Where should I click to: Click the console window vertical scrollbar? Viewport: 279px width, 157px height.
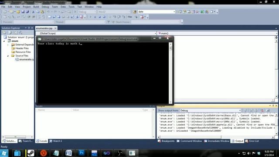pos(170,73)
